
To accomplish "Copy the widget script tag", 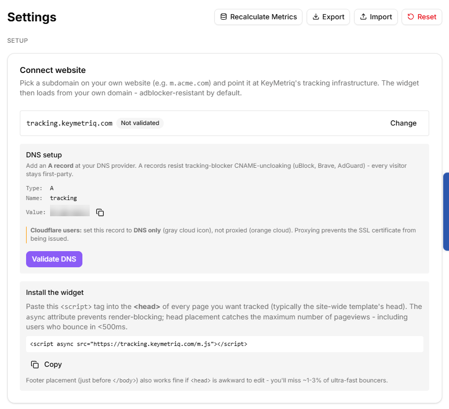I will click(x=46, y=364).
